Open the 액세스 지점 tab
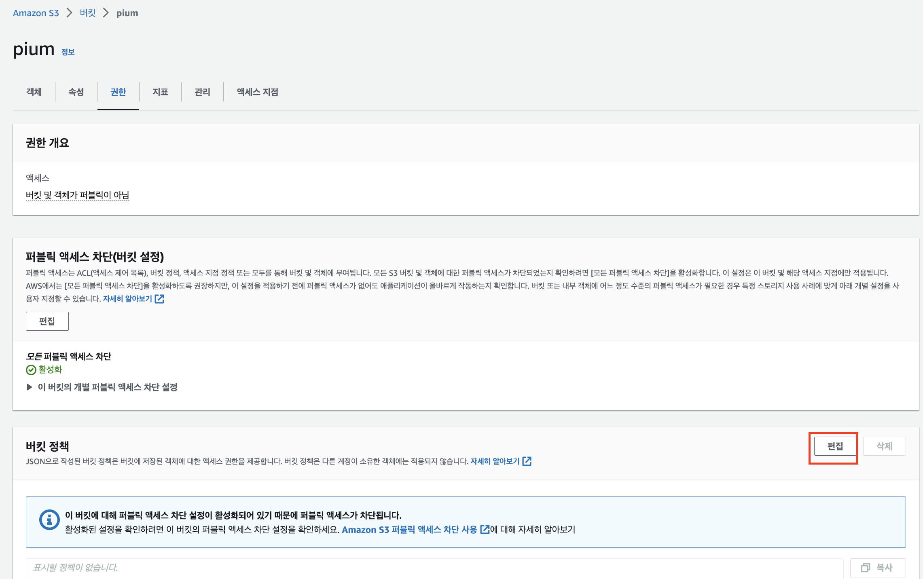 (x=258, y=92)
